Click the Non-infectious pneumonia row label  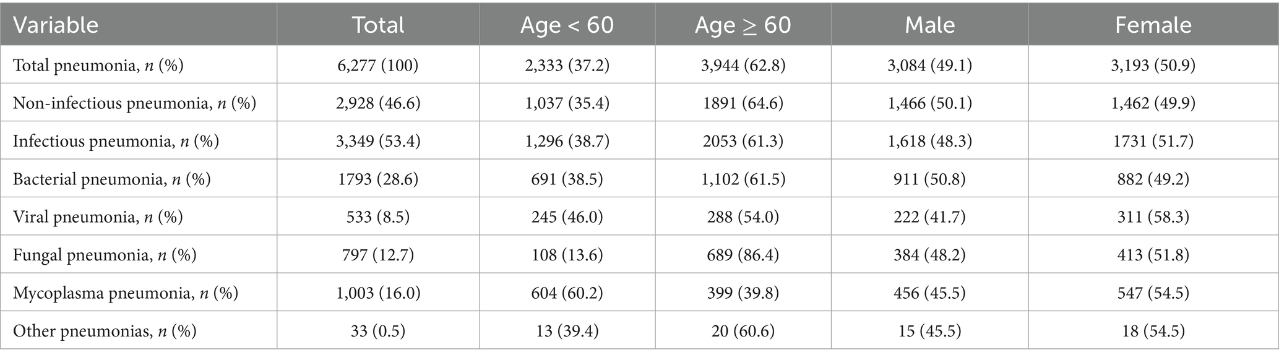pos(134,103)
